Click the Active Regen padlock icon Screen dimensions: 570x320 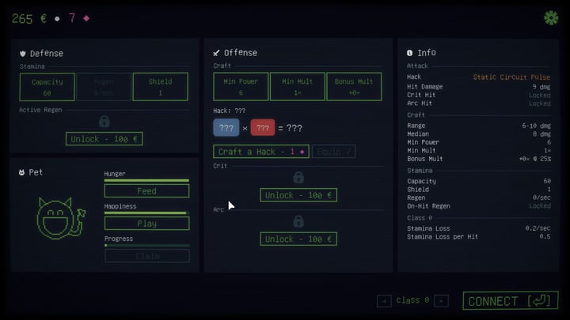pyautogui.click(x=104, y=122)
